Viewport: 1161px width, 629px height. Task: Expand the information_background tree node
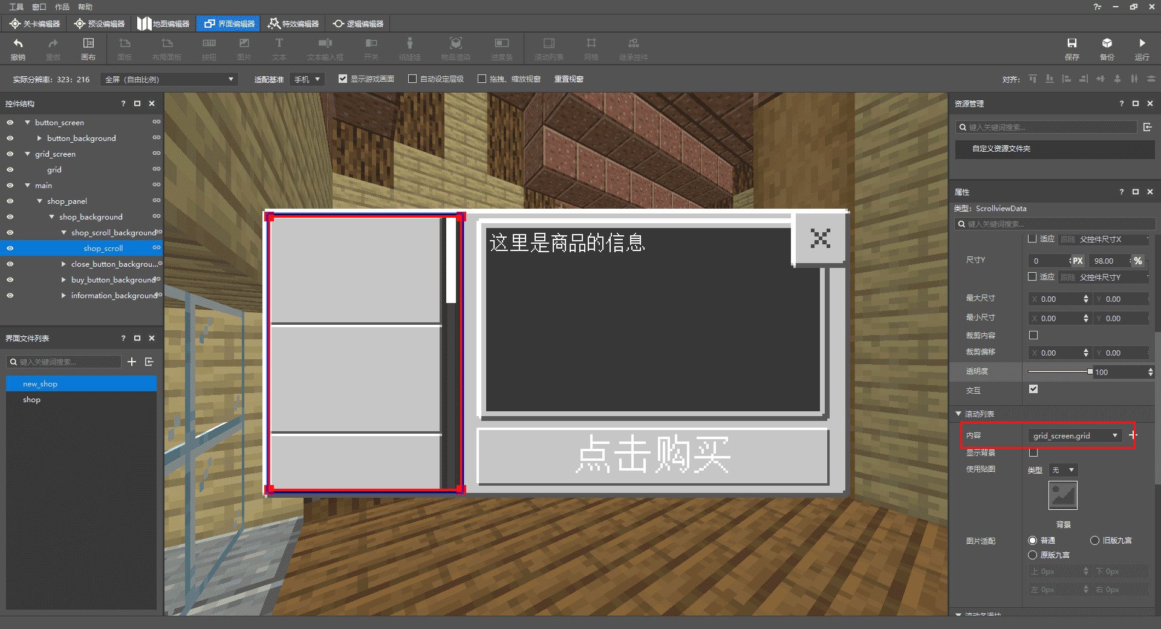click(x=63, y=295)
